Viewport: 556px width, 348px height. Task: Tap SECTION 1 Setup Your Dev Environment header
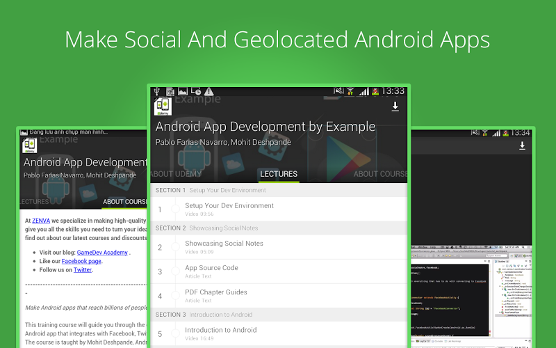tap(279, 190)
